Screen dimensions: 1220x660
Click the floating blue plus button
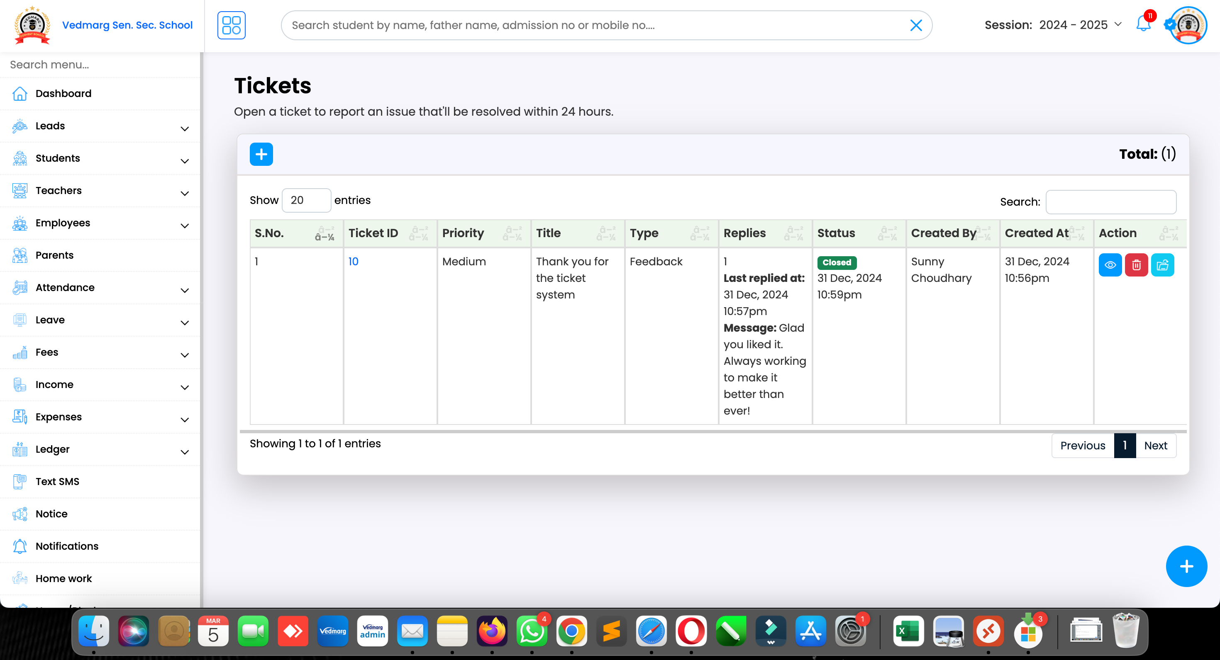[x=1186, y=566]
